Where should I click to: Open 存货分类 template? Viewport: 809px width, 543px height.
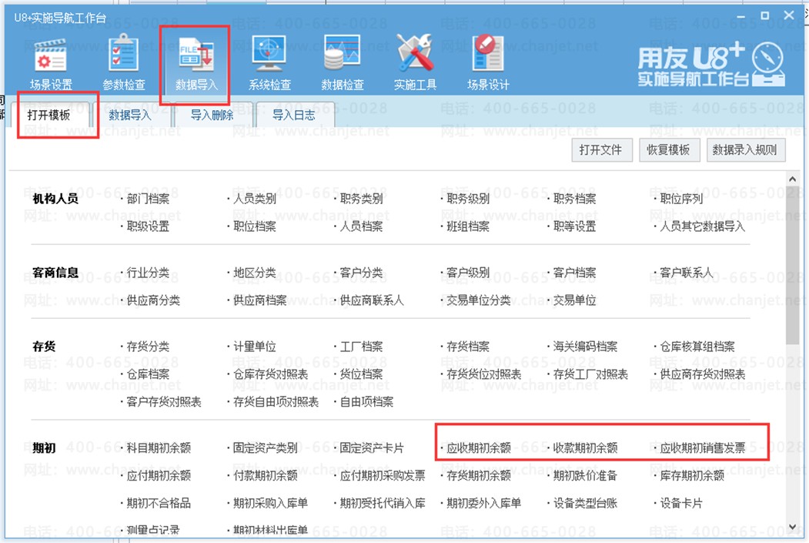point(148,347)
